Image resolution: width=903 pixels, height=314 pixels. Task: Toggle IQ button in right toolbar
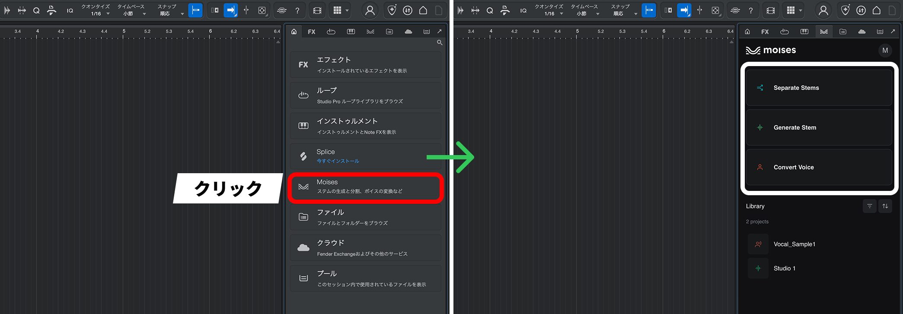pyautogui.click(x=523, y=10)
